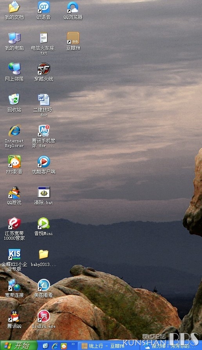Click the 腾讯手机管家 shortcut icon
202x350 pixels.
point(43,131)
